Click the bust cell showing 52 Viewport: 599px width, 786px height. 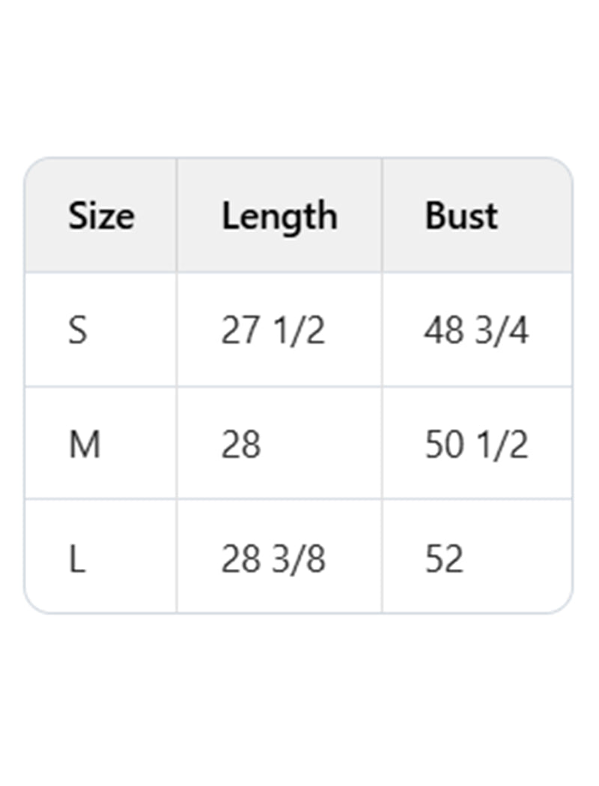coord(444,558)
